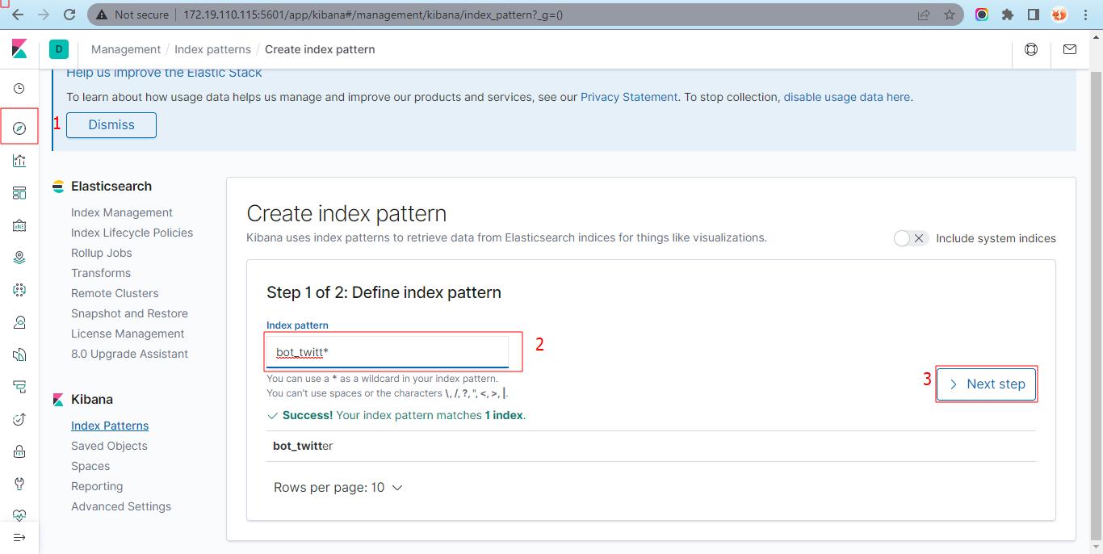
Task: Open Index Management in Elasticsearch menu
Action: (121, 212)
